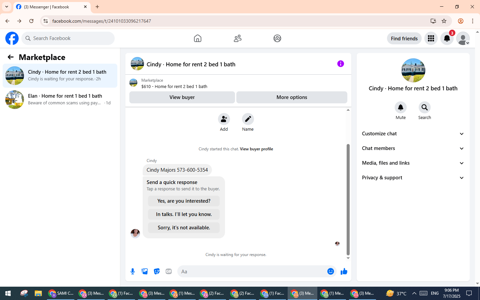Choose a sticker icon
The image size is (480, 300).
(x=157, y=271)
